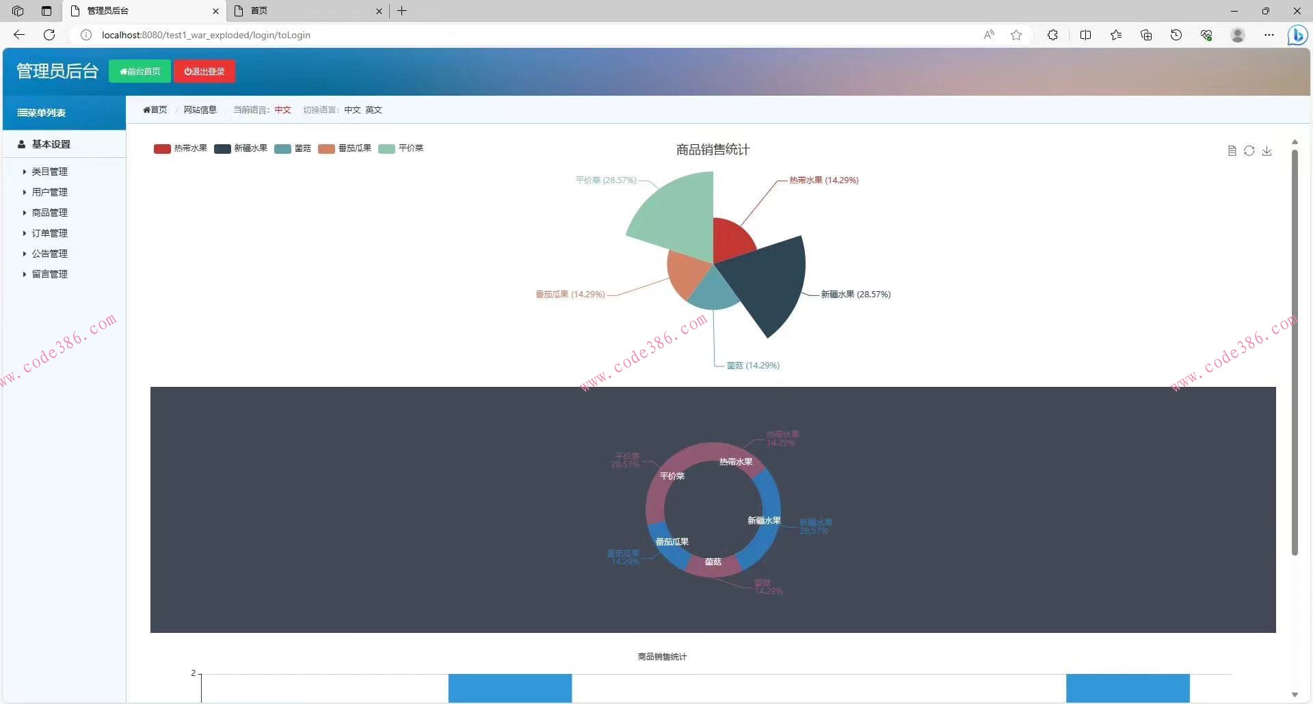This screenshot has width=1313, height=704.
Task: Open the chart data view icon
Action: pos(1232,151)
